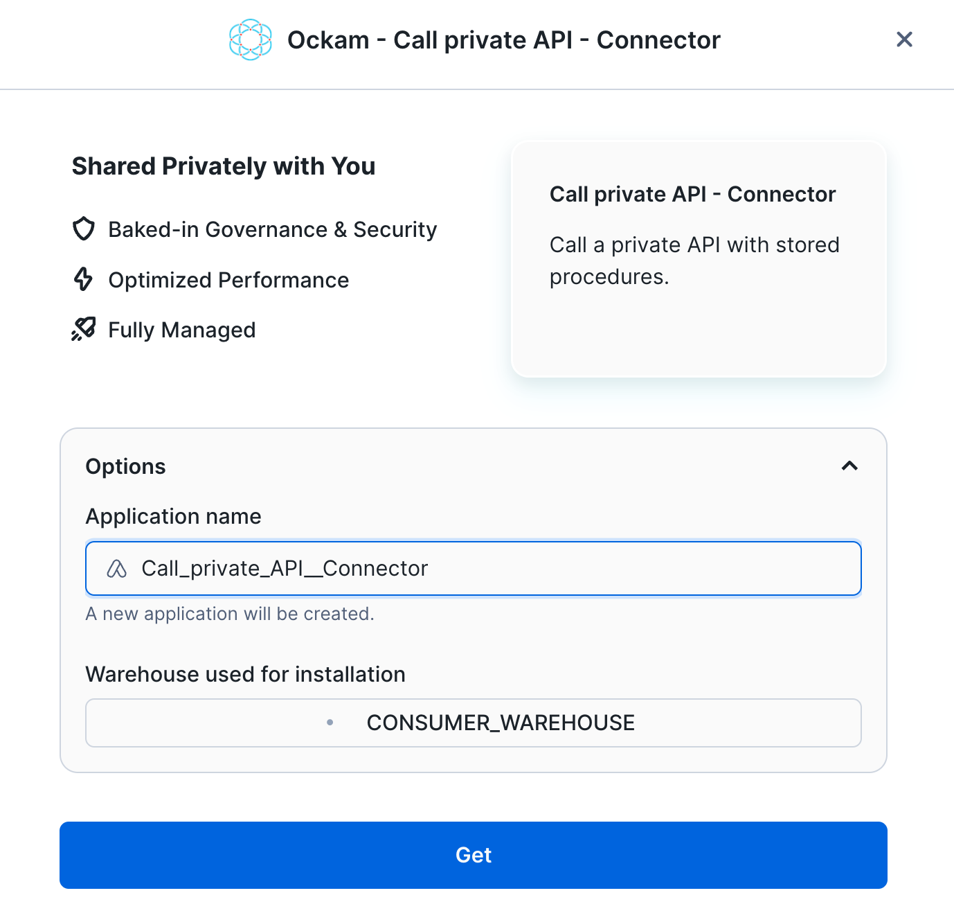Screen dimensions: 954x920
Task: Click the "Warehouse used for installation" label
Action: pyautogui.click(x=245, y=674)
